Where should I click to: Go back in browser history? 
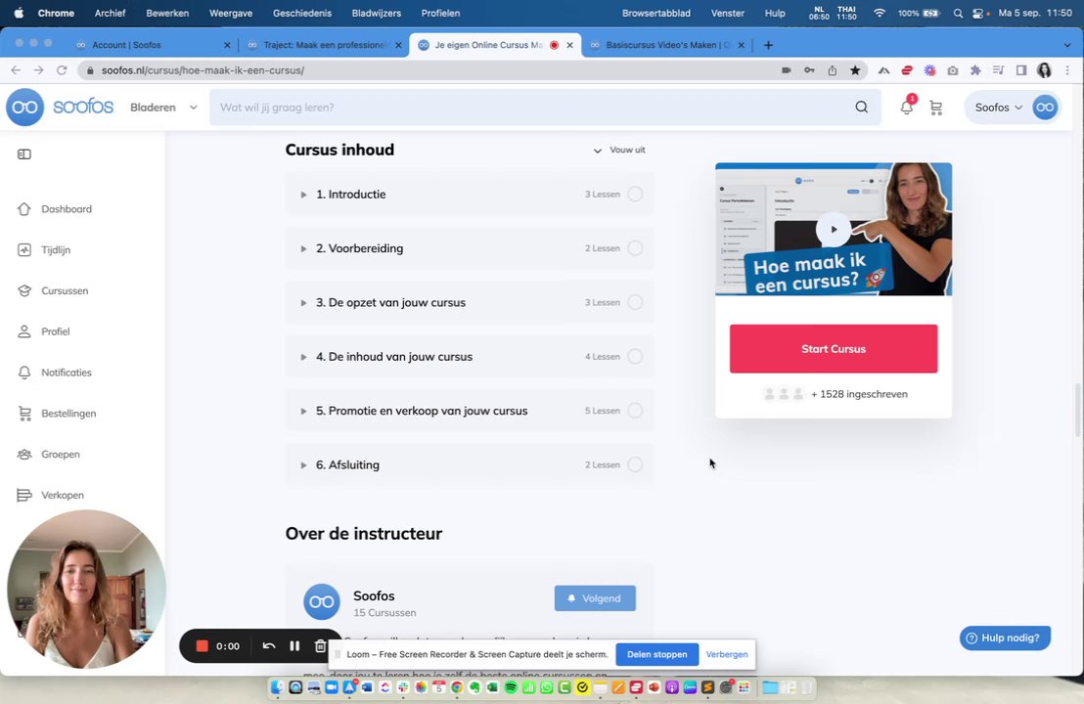coord(16,70)
